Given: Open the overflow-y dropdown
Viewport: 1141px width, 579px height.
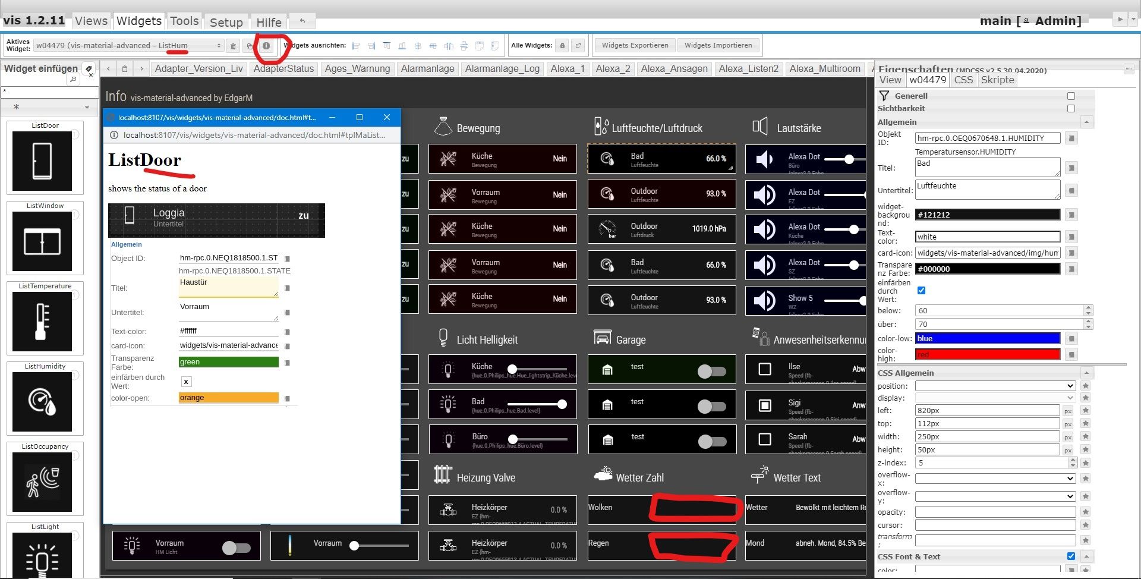Looking at the screenshot, I should point(995,496).
